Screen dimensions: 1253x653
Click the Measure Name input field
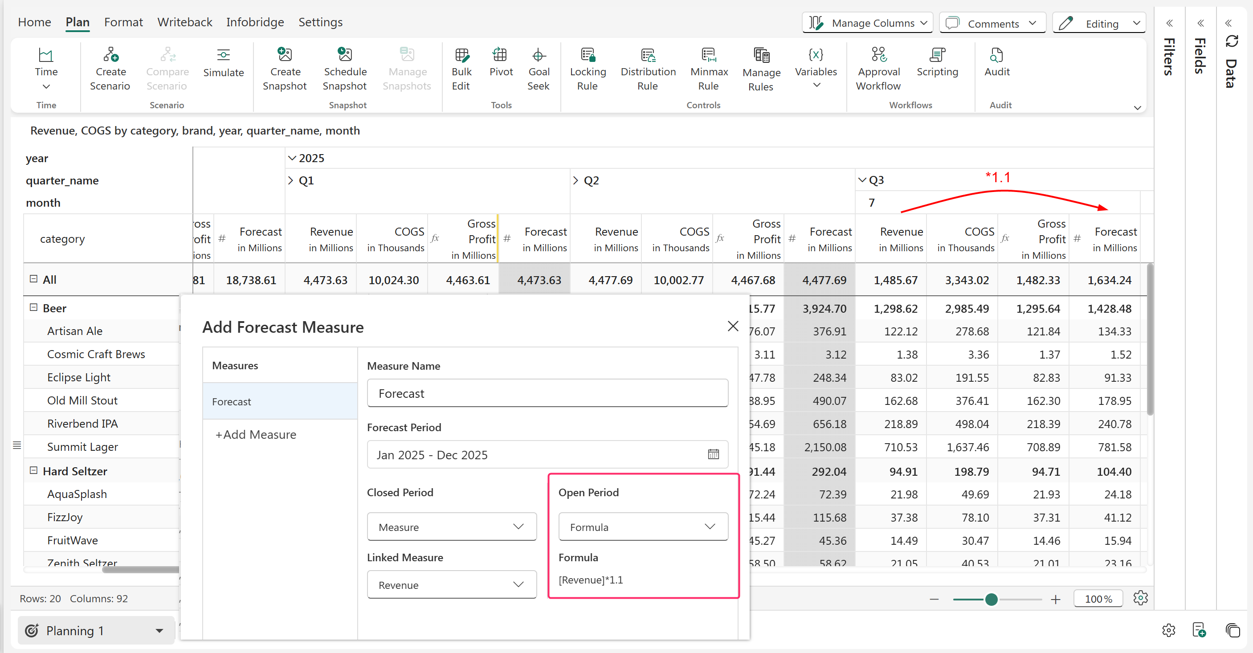coord(547,393)
